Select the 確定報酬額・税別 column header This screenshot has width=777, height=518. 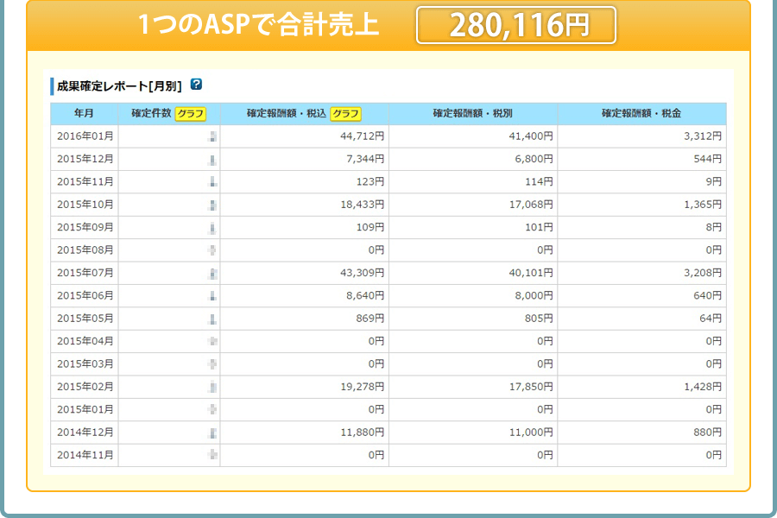pyautogui.click(x=473, y=114)
